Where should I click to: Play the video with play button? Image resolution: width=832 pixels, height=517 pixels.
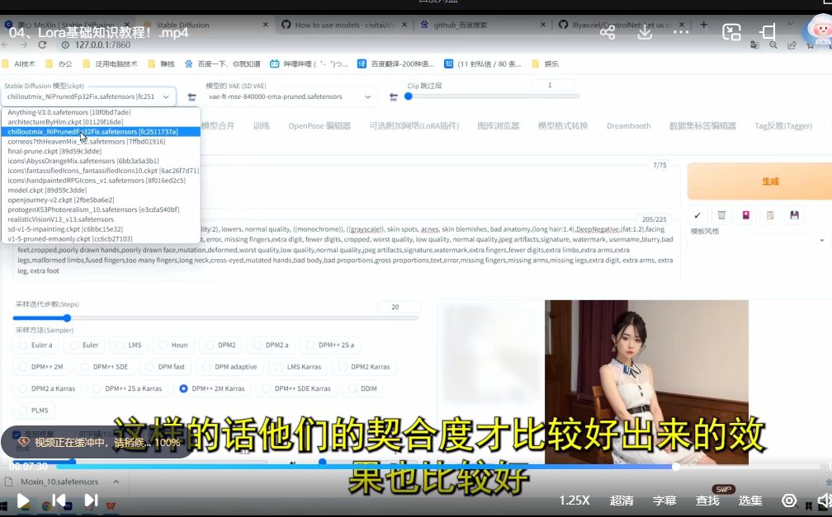tap(23, 501)
